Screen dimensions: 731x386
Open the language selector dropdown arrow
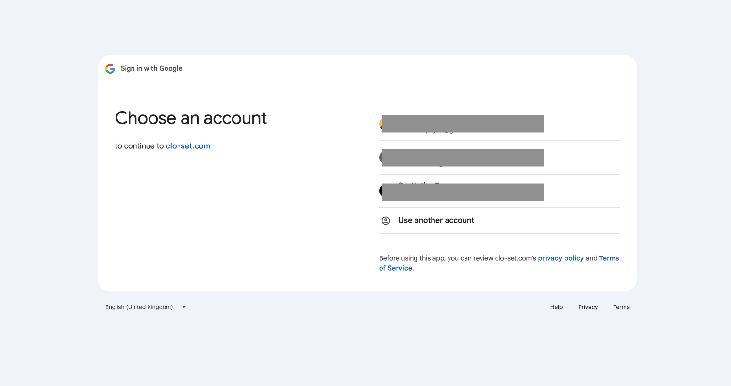tap(183, 307)
